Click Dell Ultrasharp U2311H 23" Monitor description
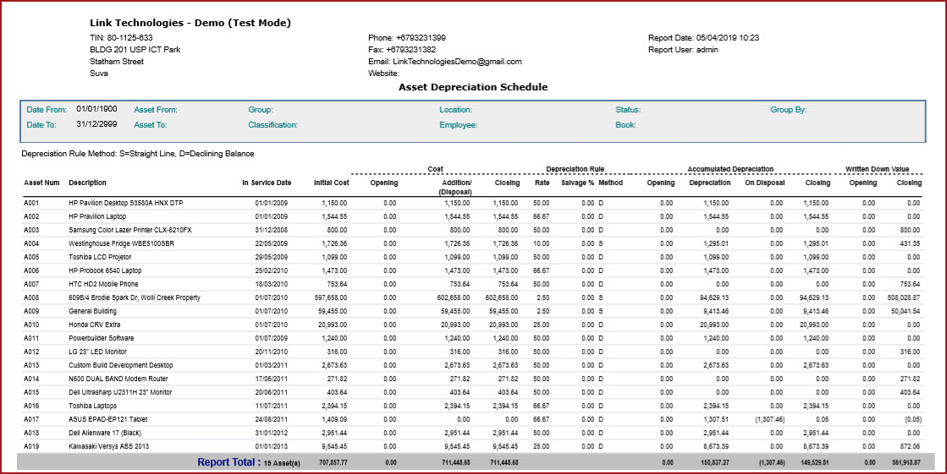This screenshot has height=474, width=947. pos(121,393)
